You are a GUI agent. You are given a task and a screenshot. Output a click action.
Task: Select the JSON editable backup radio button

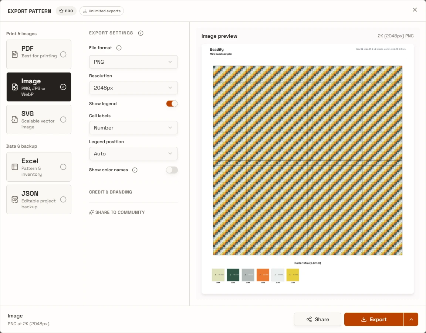63,199
